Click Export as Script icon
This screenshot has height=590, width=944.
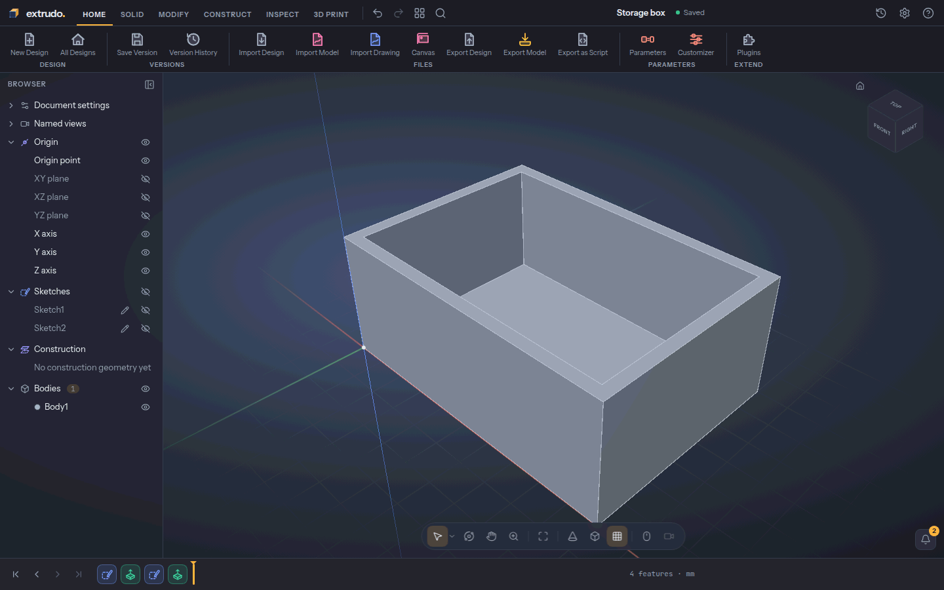[x=583, y=39]
